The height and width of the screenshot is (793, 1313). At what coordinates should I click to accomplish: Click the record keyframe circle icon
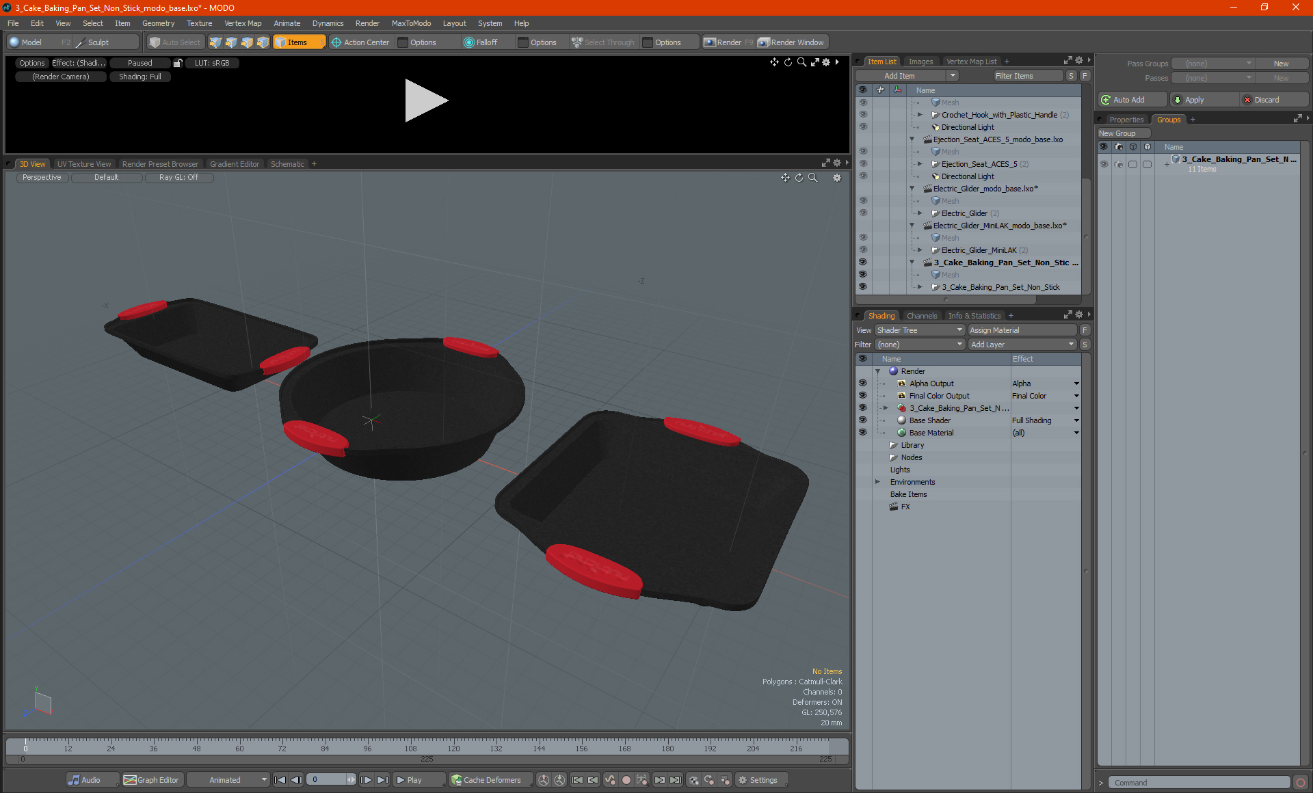point(626,780)
